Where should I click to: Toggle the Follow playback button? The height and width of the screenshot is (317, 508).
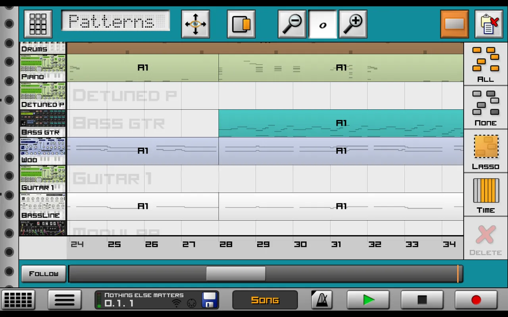click(x=44, y=274)
